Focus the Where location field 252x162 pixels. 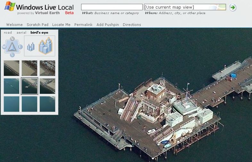tap(185, 7)
